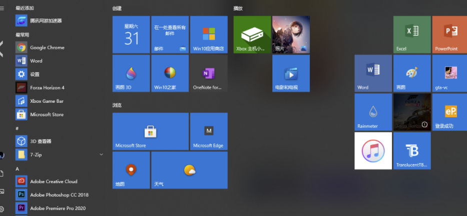Open the 电影和电视 tile
467x216 pixels.
click(291, 73)
